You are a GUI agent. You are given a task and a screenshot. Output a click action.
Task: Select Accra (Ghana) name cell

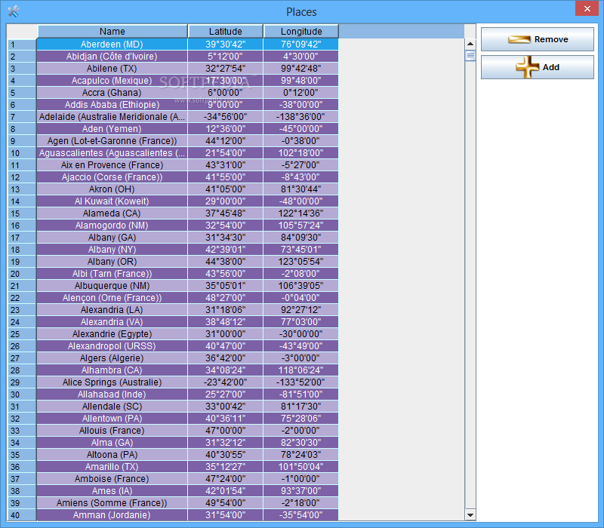tap(112, 92)
